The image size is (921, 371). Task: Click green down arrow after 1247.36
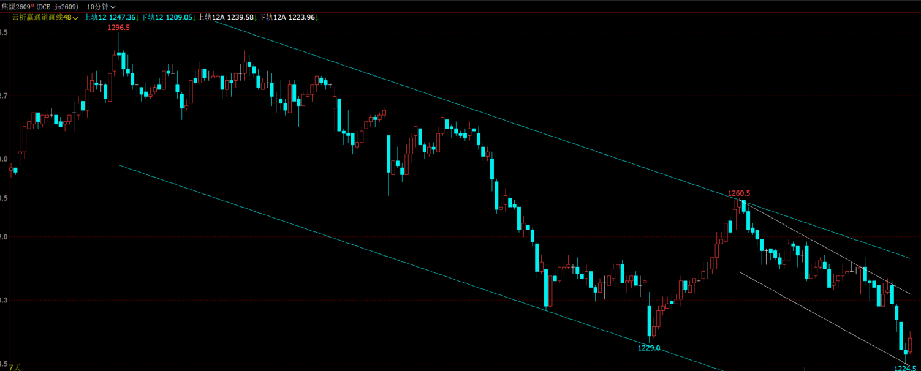coord(138,18)
